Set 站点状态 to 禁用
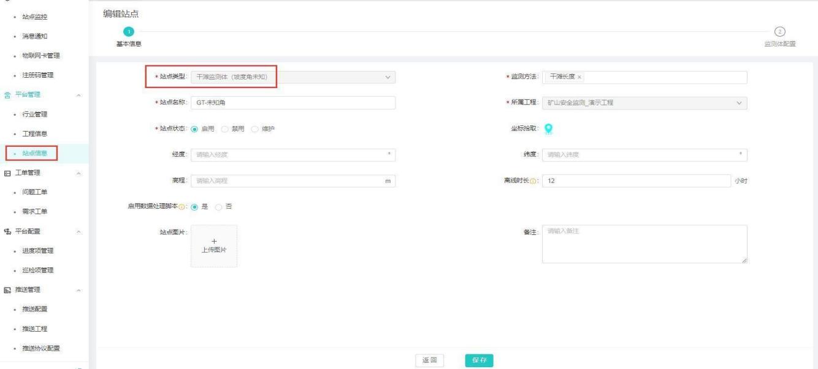The height and width of the screenshot is (369, 818). (225, 129)
